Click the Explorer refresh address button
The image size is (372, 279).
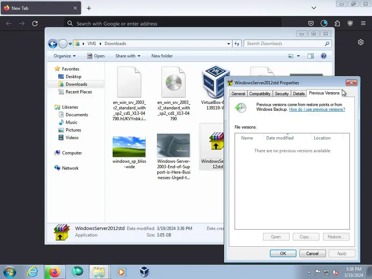pos(237,44)
